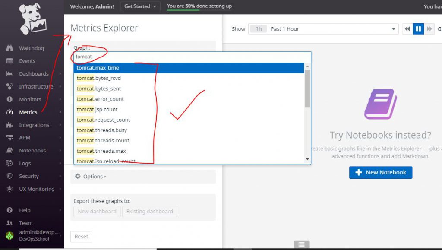This screenshot has height=250, width=442.
Task: Step back to previous time window
Action: (x=407, y=29)
